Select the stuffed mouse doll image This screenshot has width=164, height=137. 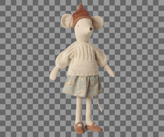(82, 68)
